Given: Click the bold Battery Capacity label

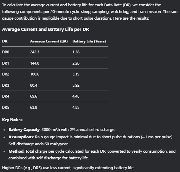Looking at the screenshot, I should (x=24, y=130).
